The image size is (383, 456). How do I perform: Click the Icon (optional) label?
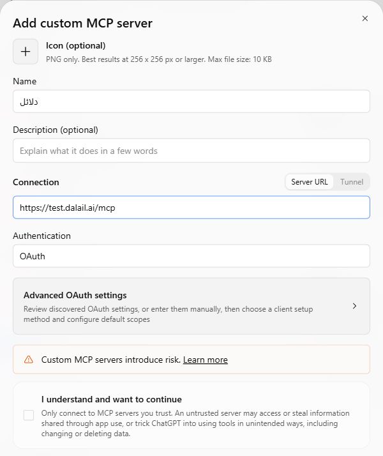point(75,45)
